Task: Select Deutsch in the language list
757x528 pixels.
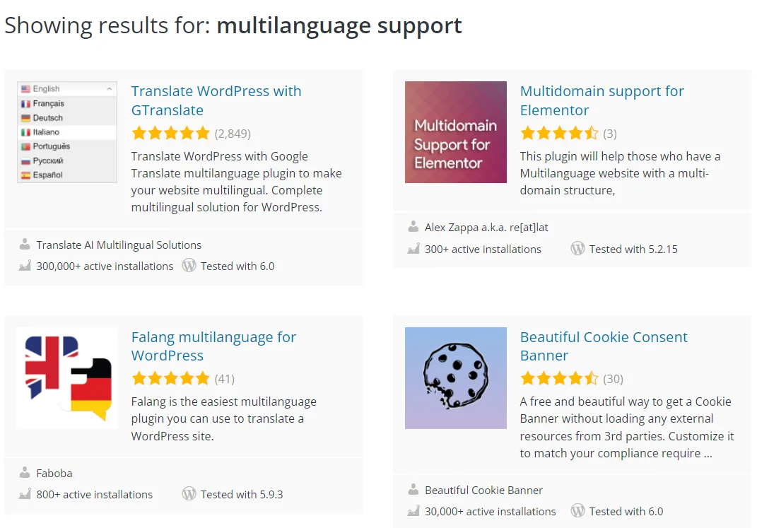Action: [x=47, y=118]
